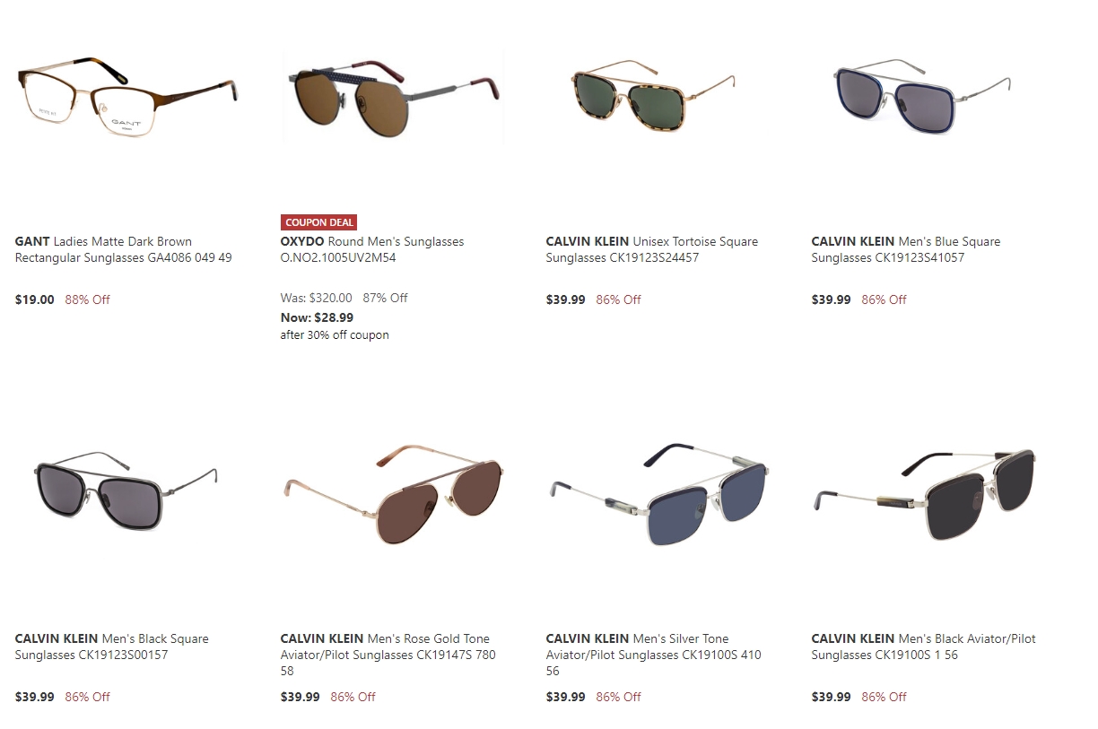Follow Men's Silver Tone Aviator CK19100S 410 link
This screenshot has width=1098, height=729.
click(654, 655)
